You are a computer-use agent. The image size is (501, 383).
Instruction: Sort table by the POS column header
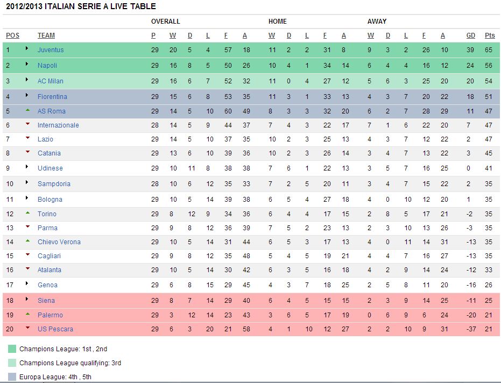[x=12, y=36]
